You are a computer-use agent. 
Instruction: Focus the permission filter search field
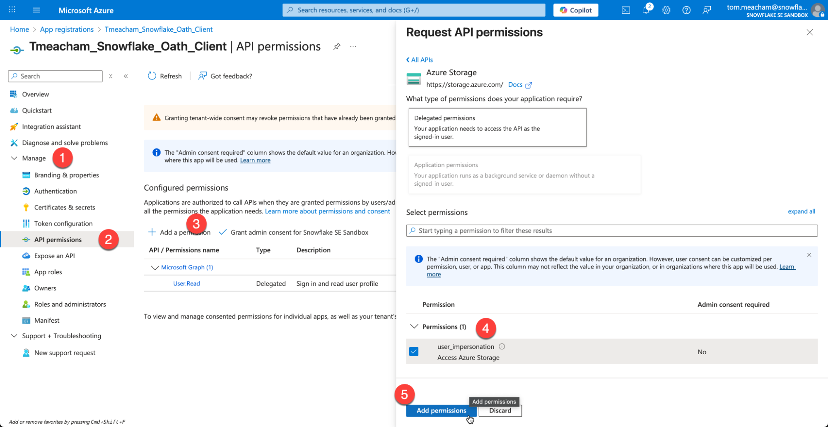(612, 230)
